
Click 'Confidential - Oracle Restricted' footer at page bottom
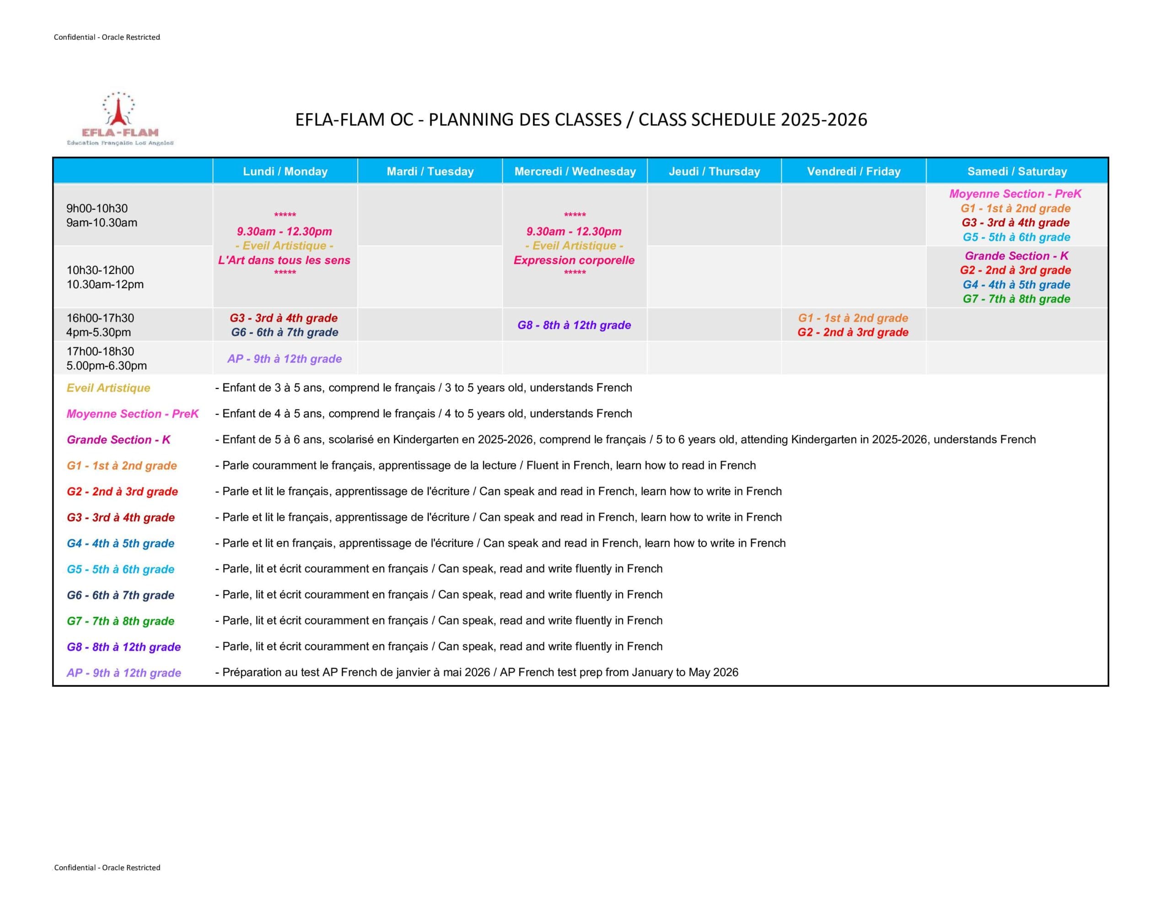(107, 867)
